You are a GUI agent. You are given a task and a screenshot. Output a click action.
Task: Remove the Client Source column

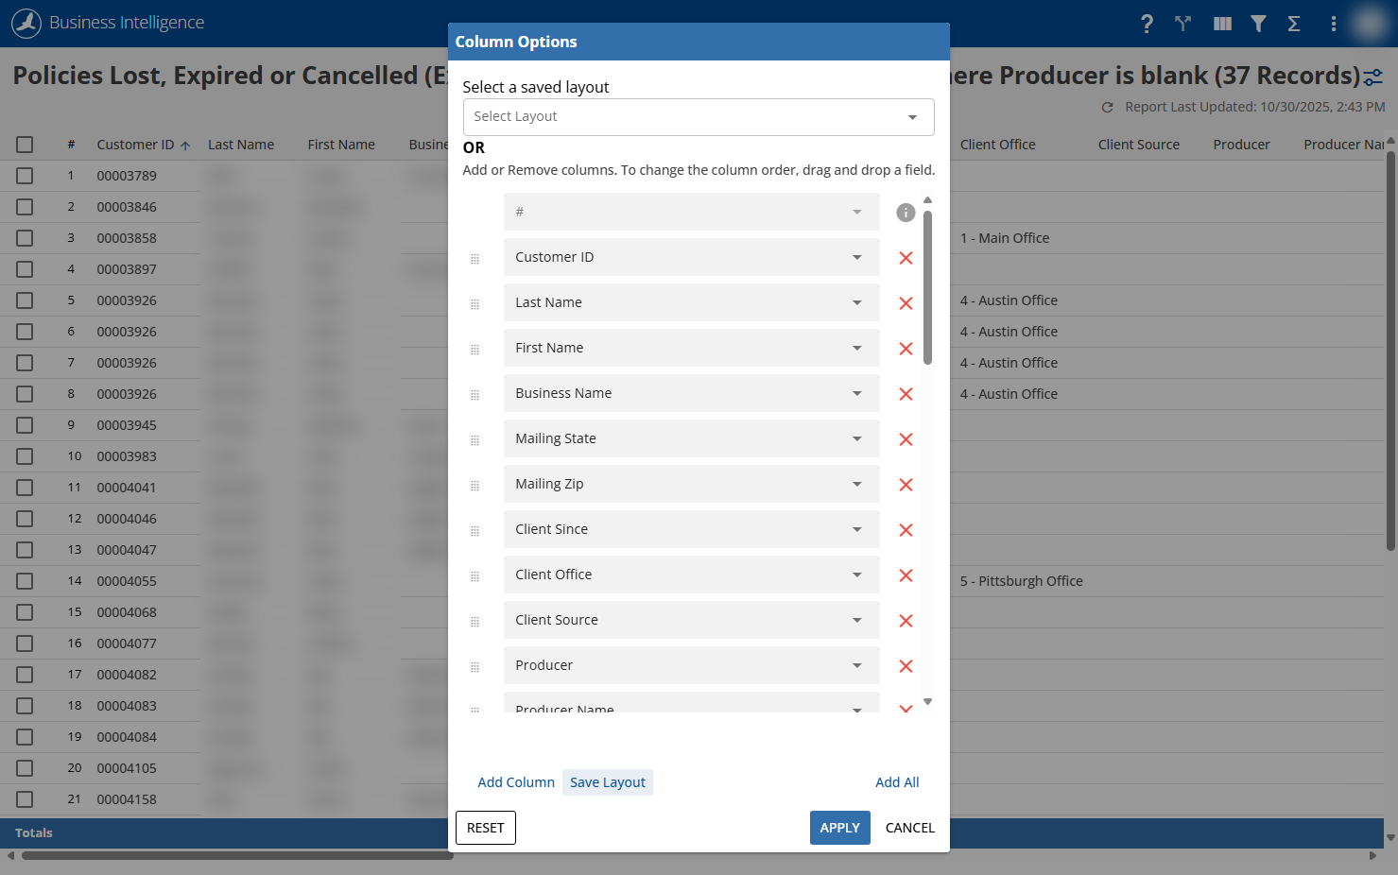(906, 621)
